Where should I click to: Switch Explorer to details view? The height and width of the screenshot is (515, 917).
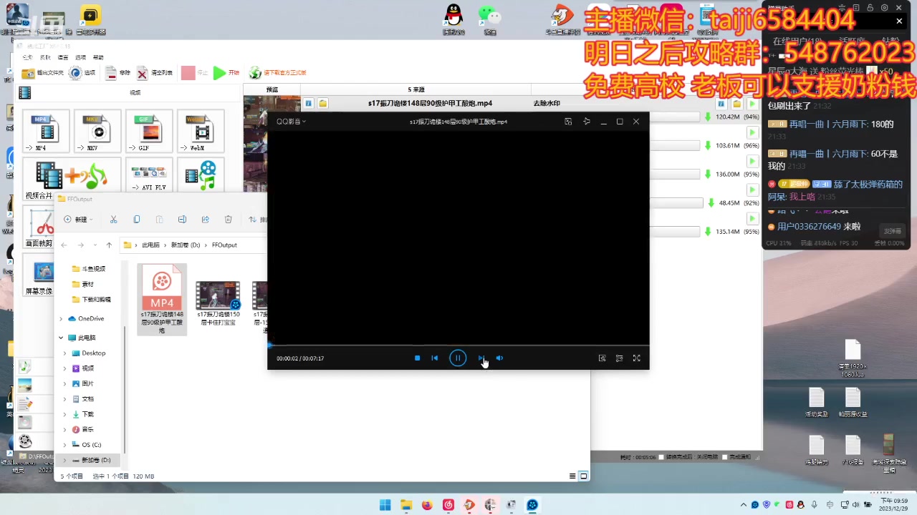click(x=572, y=476)
